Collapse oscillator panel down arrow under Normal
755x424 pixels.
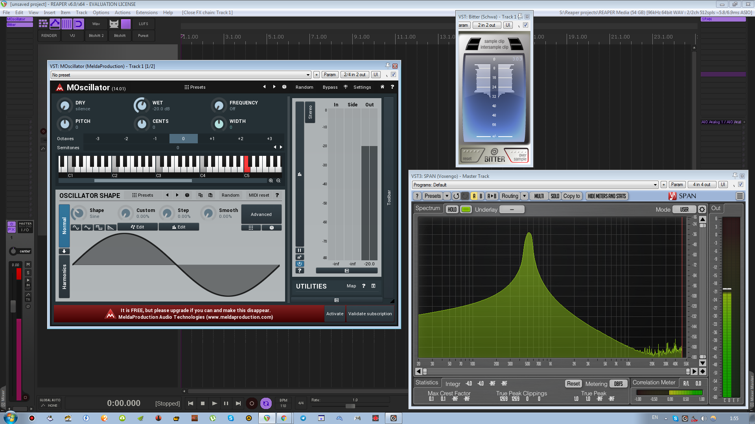pos(64,251)
